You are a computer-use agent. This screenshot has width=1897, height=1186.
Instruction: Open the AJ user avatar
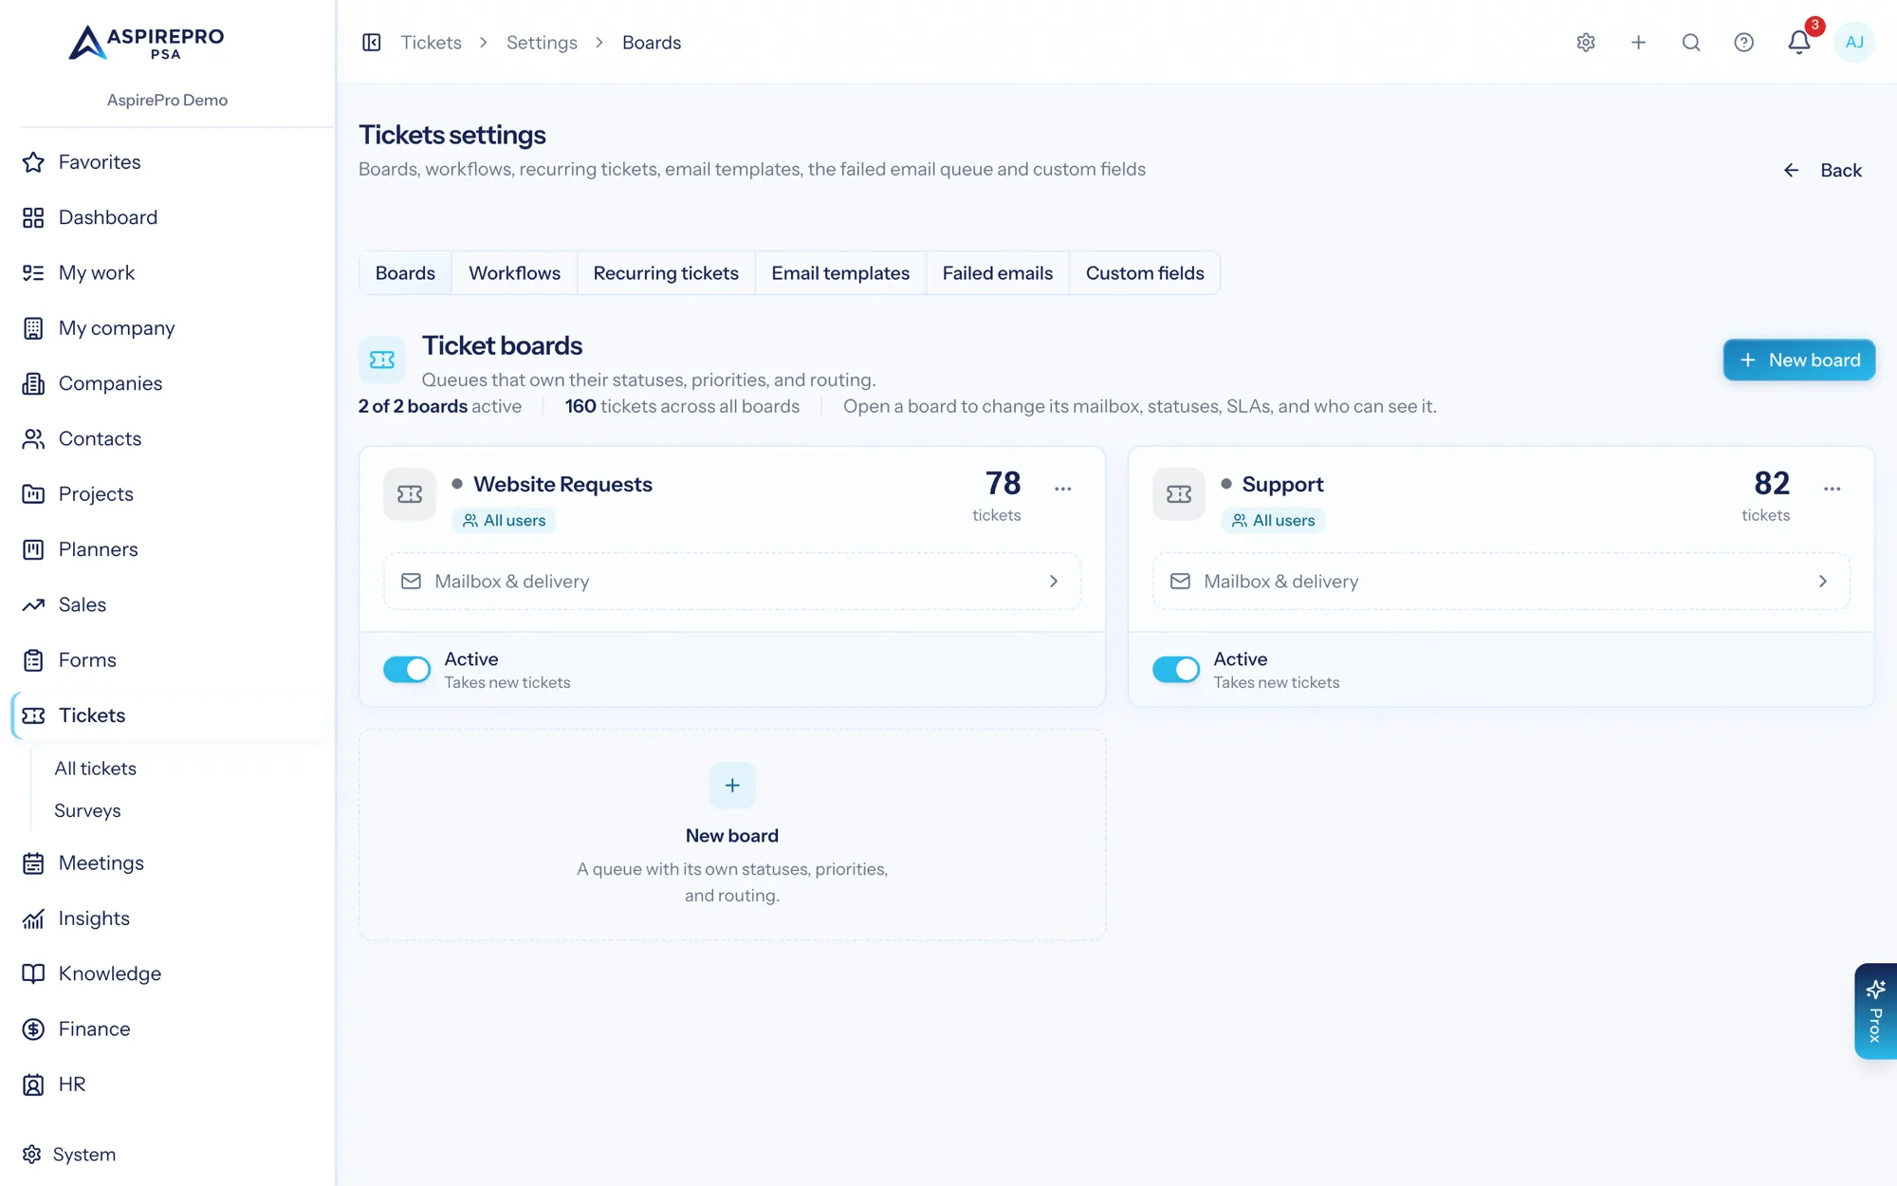coord(1854,43)
